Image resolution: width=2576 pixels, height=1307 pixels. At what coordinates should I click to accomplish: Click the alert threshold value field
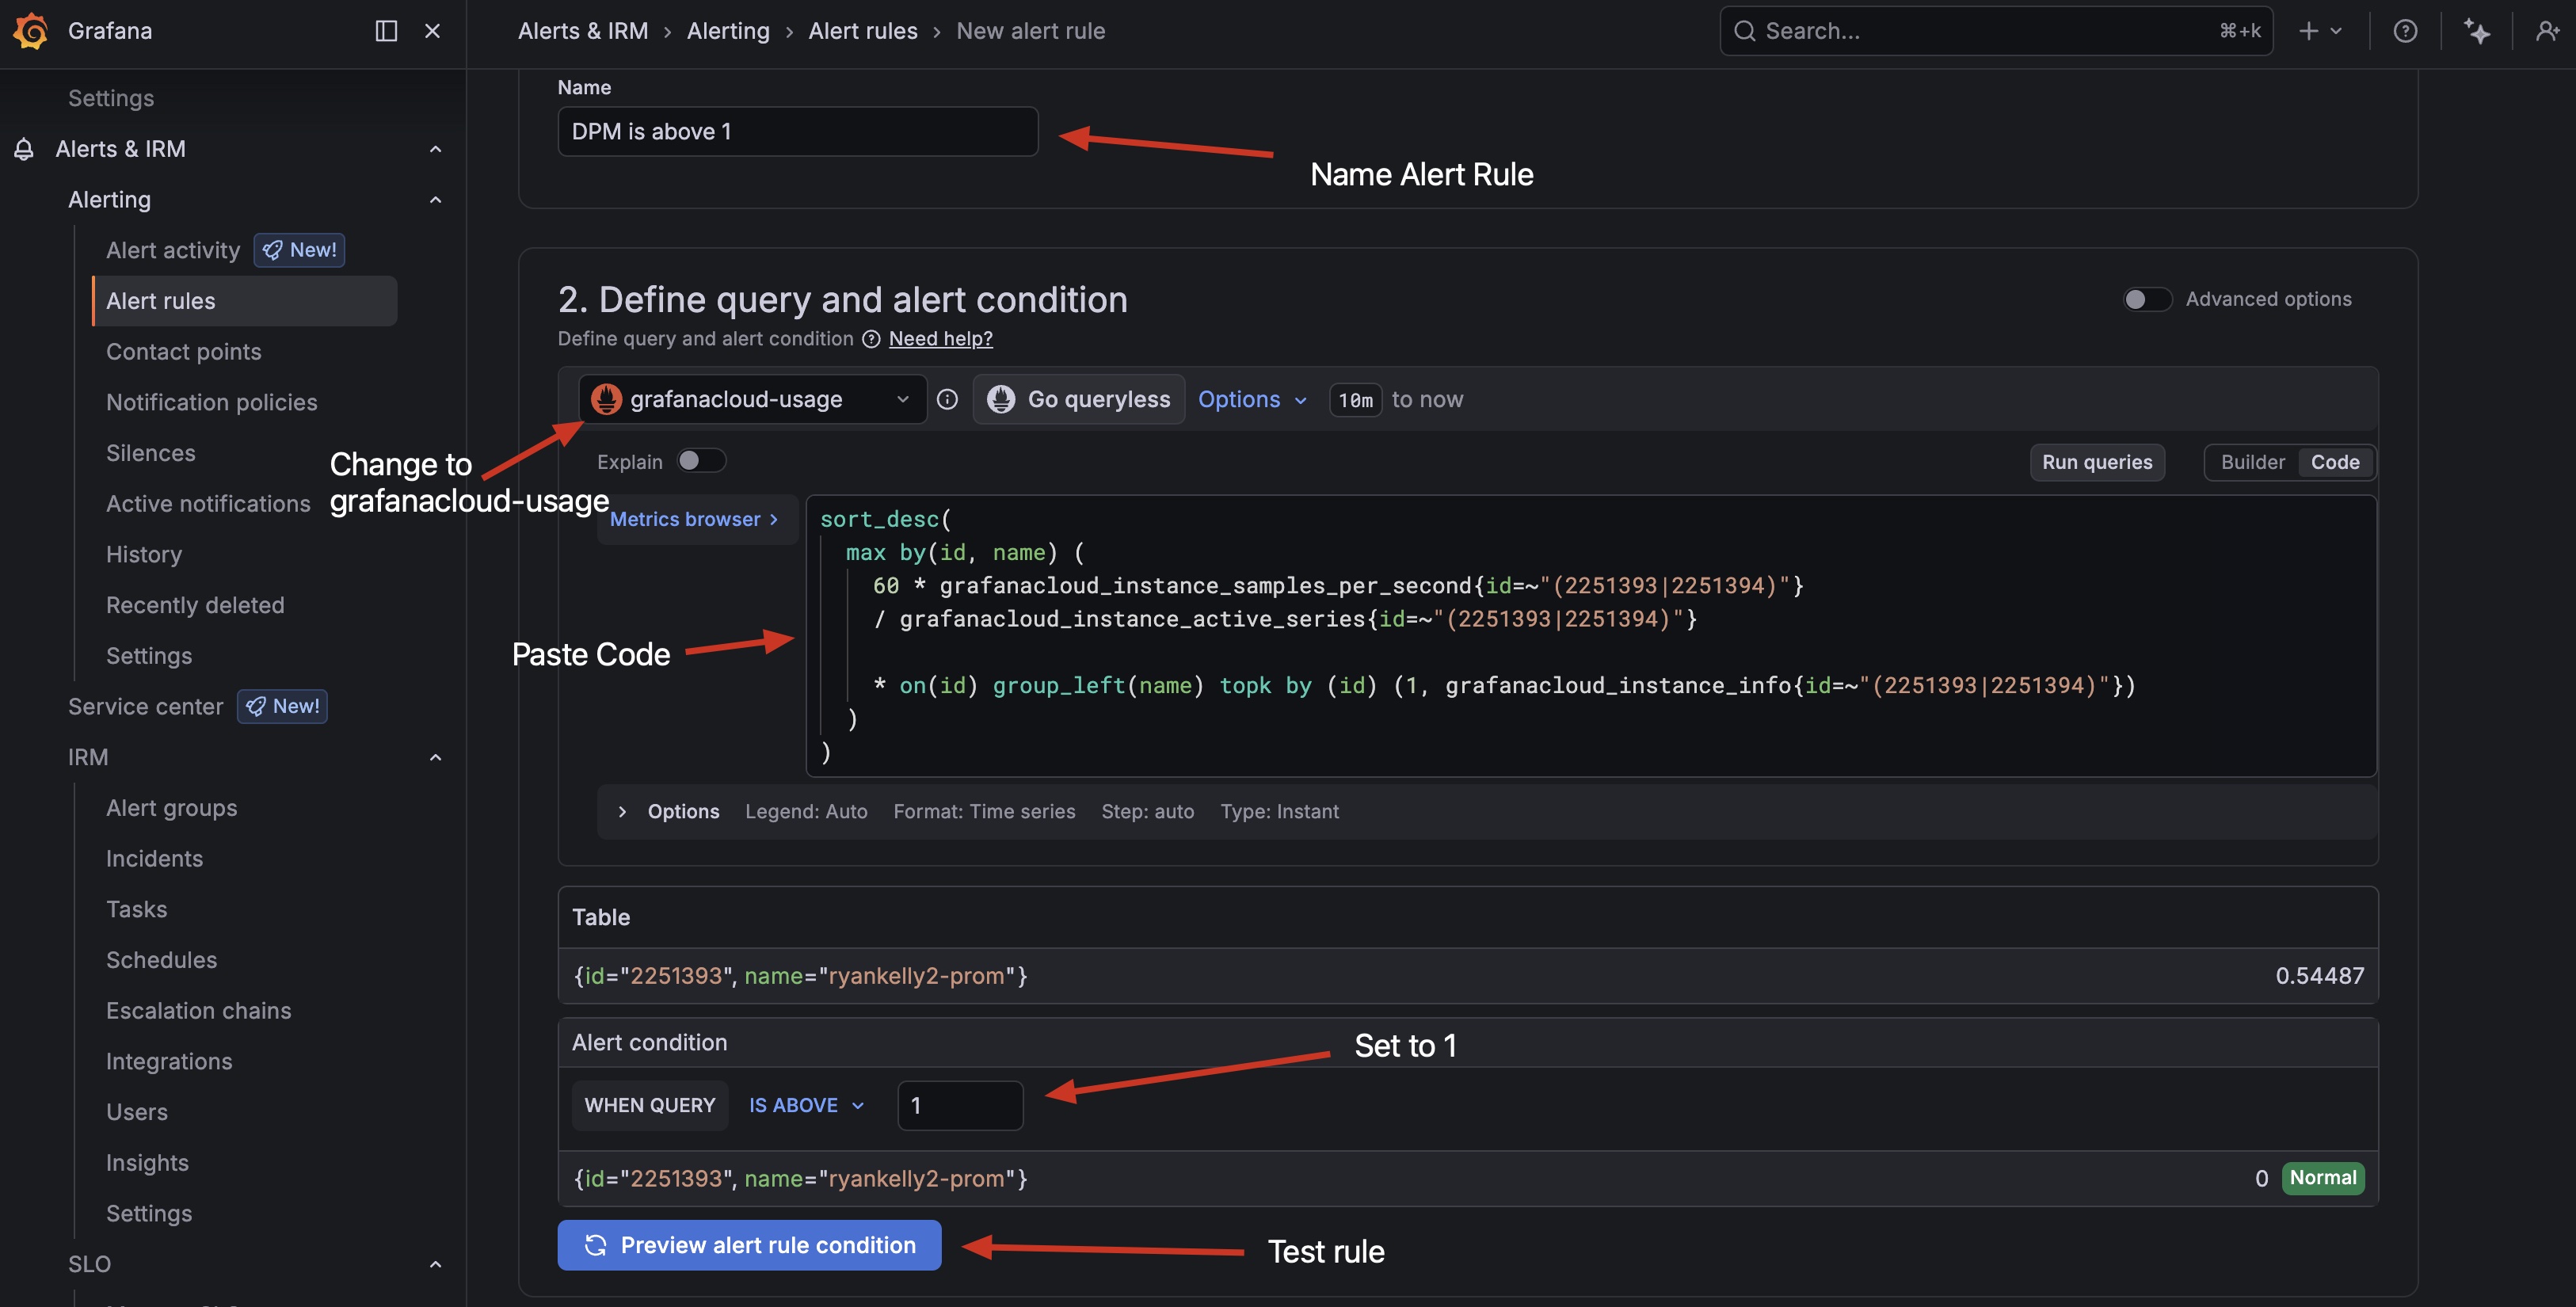point(959,1105)
